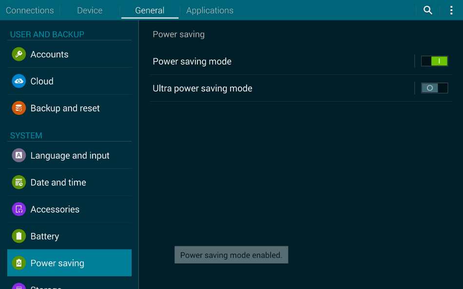
Task: Open Battery settings
Action: [x=69, y=236]
